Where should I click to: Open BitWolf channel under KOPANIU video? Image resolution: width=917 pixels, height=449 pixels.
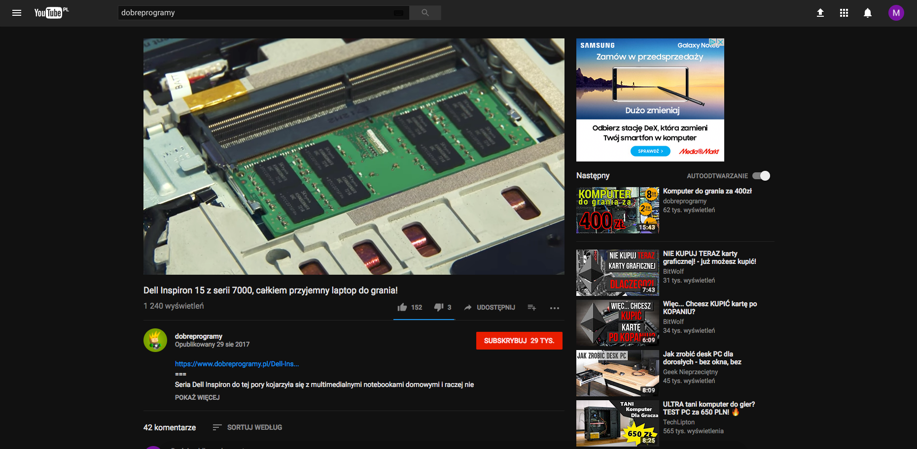click(x=673, y=321)
